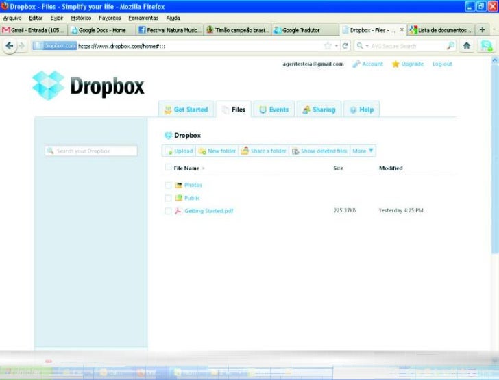The image size is (499, 380).
Task: Click the chat icon at the toolbar's right end
Action: click(x=486, y=46)
